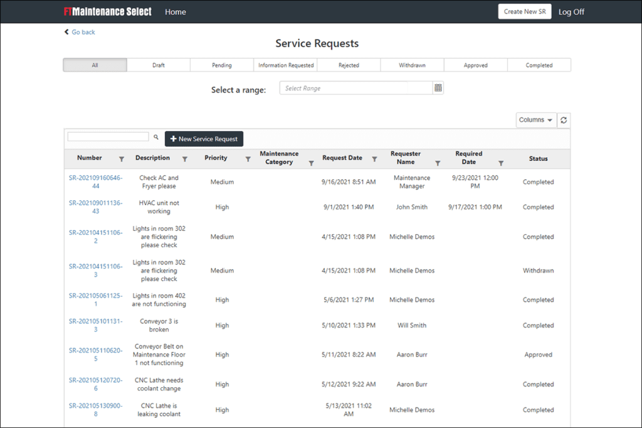Open service request SR-202105101131-3
The image size is (642, 428).
(95, 325)
